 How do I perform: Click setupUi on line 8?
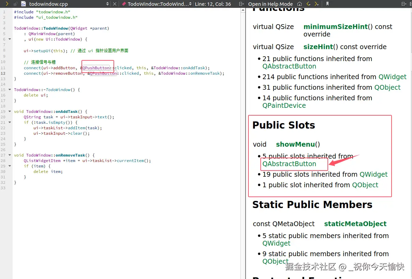(x=42, y=51)
